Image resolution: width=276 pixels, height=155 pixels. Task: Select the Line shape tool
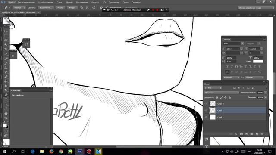pos(6,109)
